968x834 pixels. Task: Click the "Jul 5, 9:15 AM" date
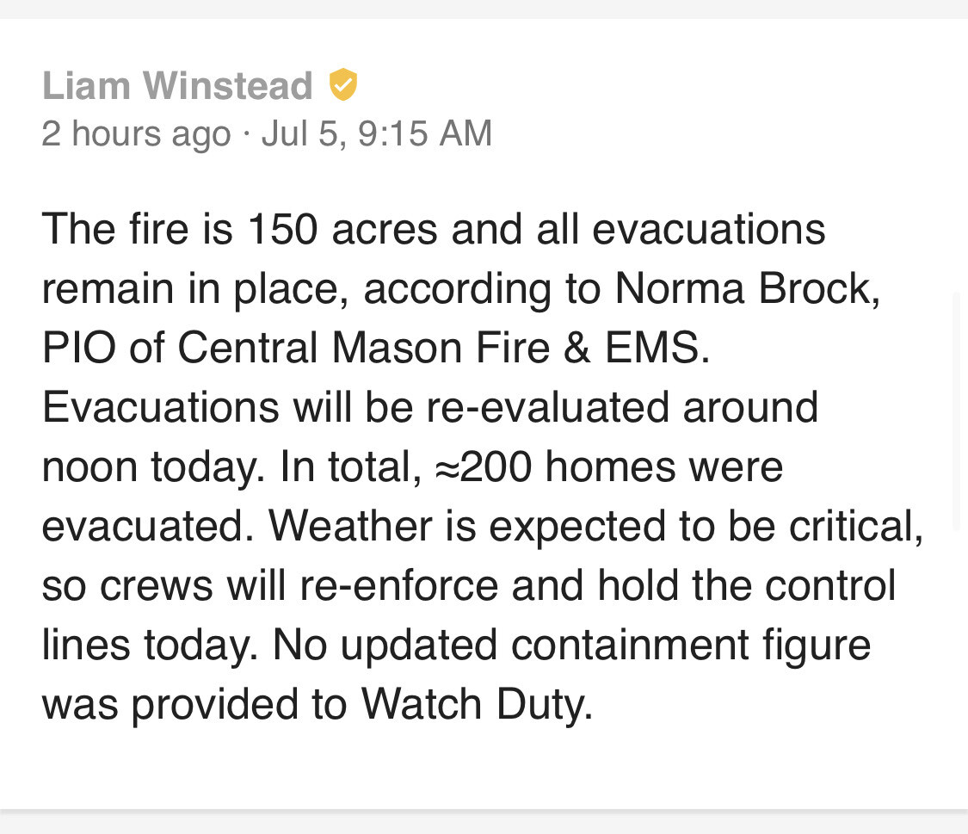376,133
